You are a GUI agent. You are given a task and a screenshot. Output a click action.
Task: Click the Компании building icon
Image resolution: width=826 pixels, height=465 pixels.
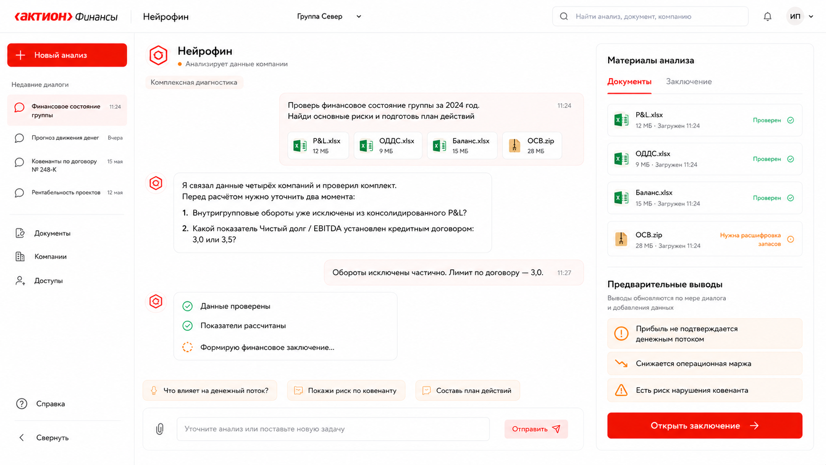click(x=20, y=256)
